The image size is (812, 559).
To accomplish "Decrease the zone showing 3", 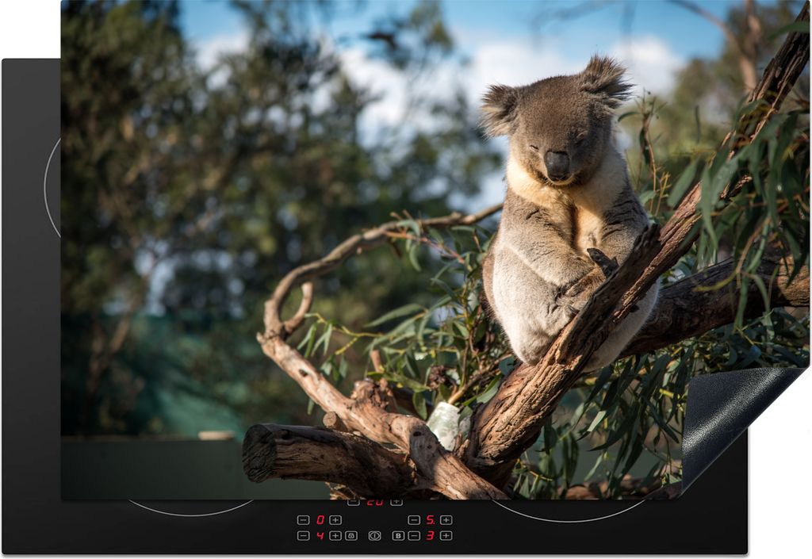I will click(414, 536).
